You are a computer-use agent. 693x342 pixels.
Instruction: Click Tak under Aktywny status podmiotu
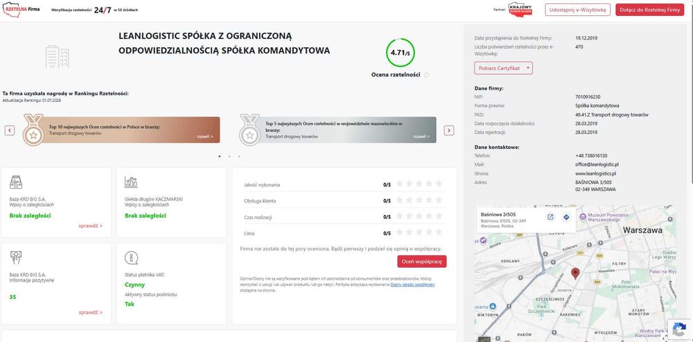[x=130, y=305]
